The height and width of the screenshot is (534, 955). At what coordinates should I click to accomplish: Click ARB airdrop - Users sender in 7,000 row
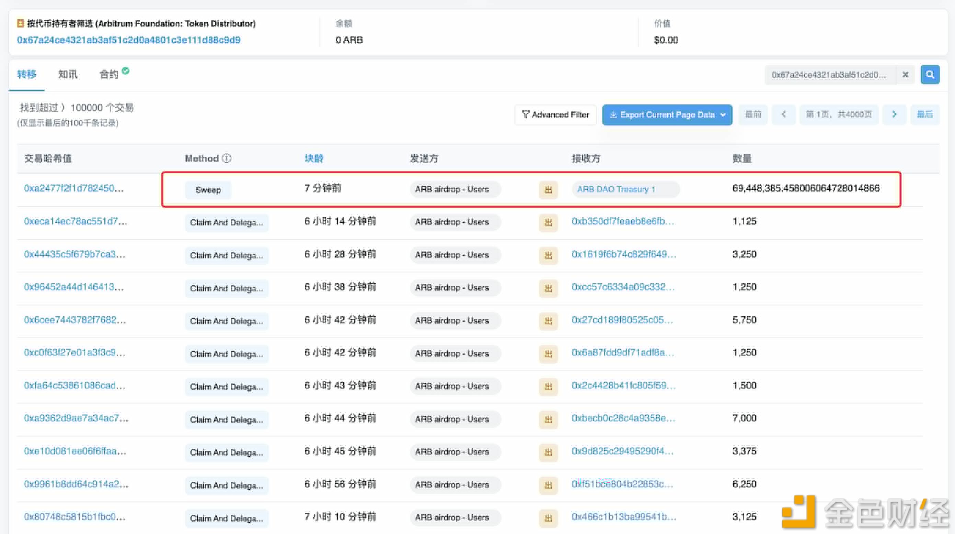point(455,419)
